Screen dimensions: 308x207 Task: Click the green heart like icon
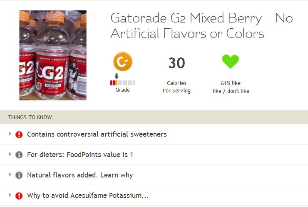coord(231,61)
